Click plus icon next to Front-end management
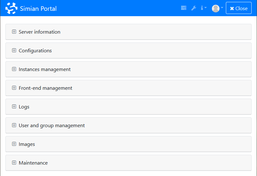 pos(14,88)
